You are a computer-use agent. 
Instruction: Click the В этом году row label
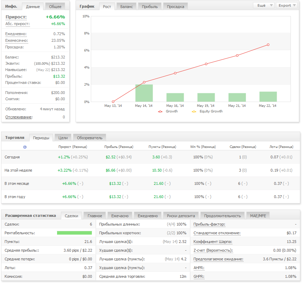tap(15, 197)
